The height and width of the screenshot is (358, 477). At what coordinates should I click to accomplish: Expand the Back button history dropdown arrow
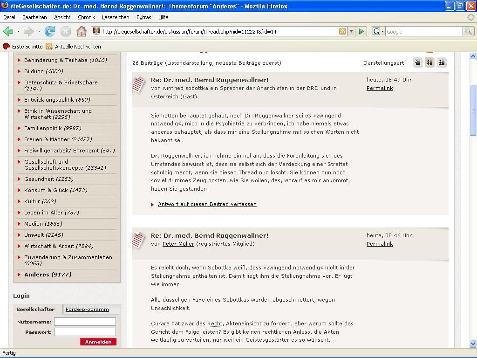18,32
